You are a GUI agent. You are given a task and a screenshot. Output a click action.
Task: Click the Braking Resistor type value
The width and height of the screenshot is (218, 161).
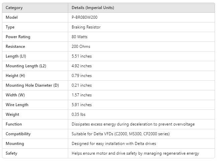86,27
